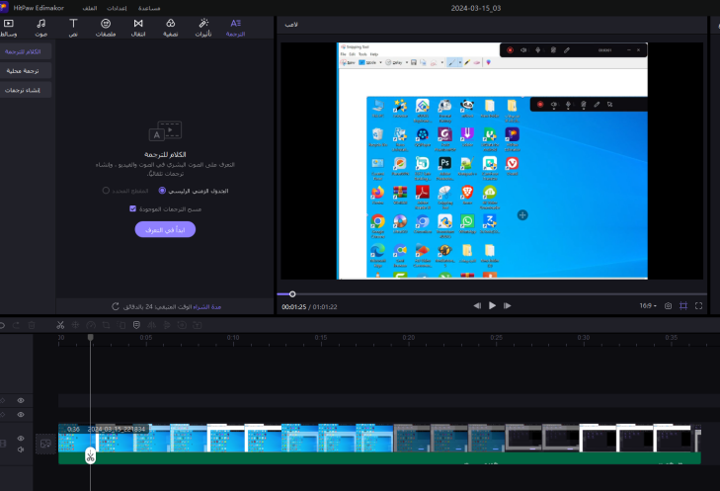Take a snapshot with the camera icon
The width and height of the screenshot is (720, 491).
tap(668, 306)
